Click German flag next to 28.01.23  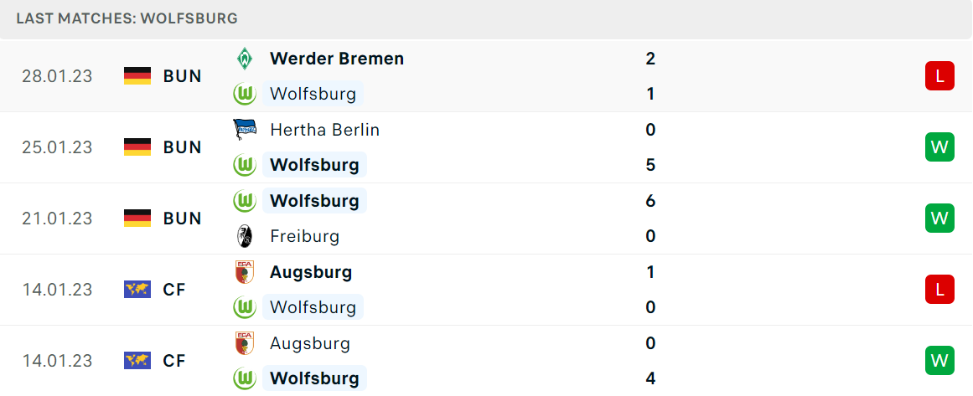coord(137,76)
